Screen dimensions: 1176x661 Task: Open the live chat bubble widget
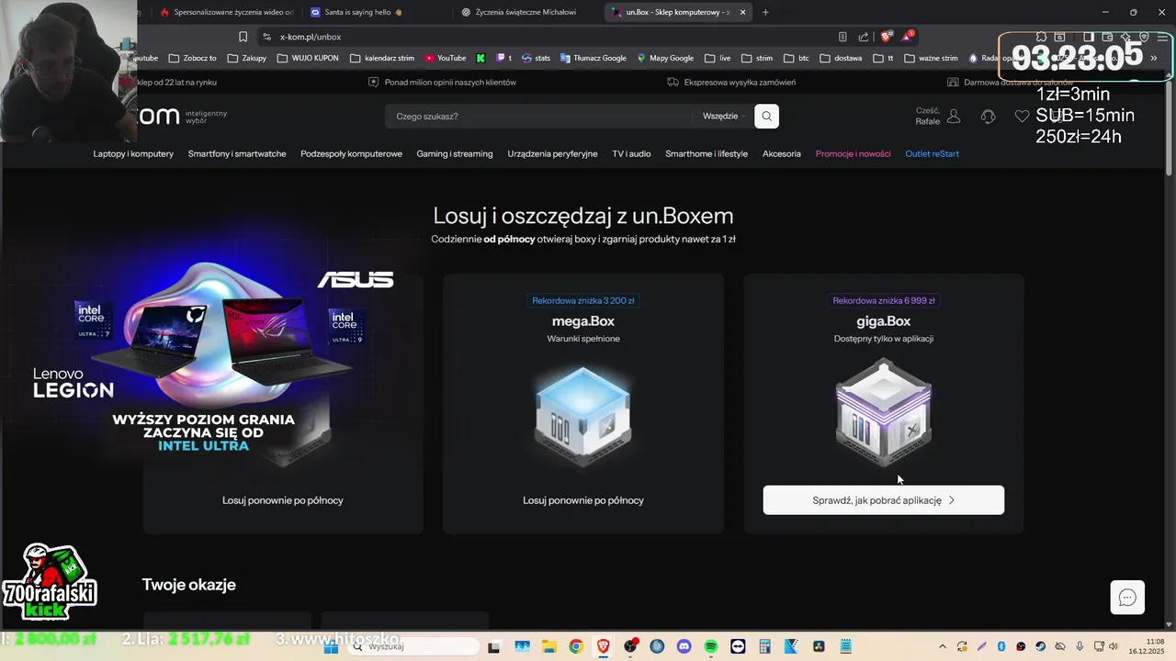tap(1127, 598)
